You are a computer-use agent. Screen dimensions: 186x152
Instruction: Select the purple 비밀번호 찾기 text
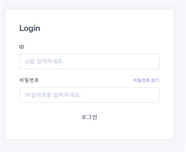[x=146, y=80]
